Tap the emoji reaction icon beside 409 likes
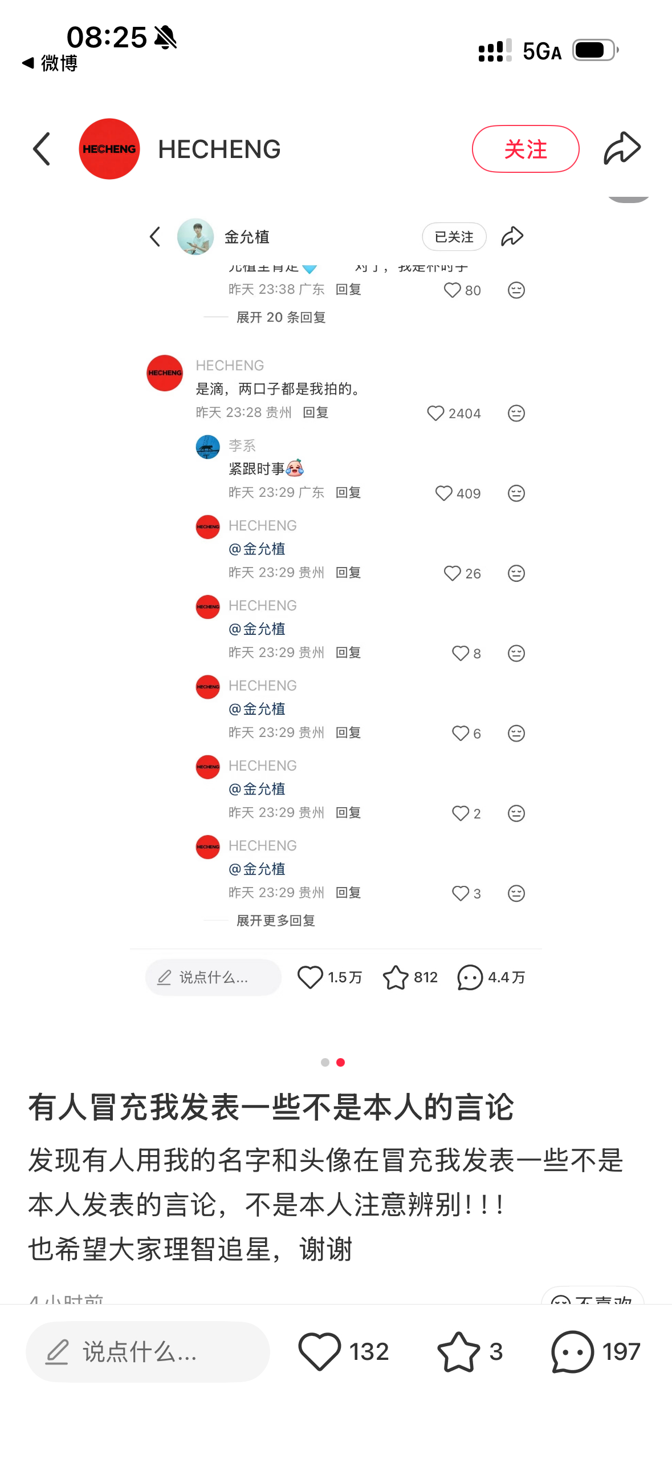Image resolution: width=672 pixels, height=1458 pixels. pyautogui.click(x=516, y=493)
